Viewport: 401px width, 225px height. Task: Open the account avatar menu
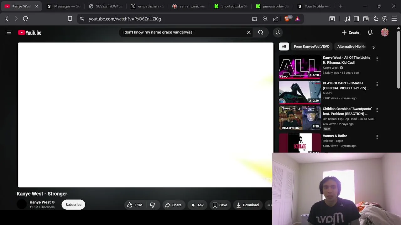[385, 32]
